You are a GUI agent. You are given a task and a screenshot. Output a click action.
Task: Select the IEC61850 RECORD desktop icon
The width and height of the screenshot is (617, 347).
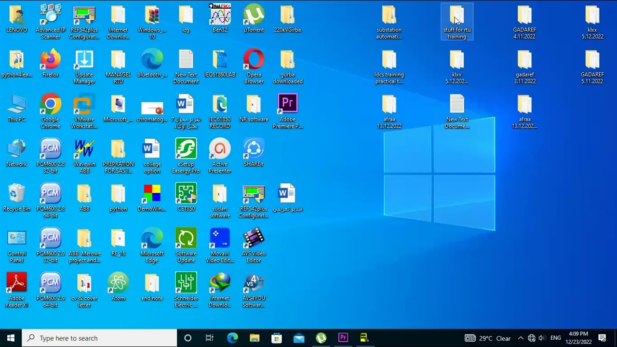220,111
